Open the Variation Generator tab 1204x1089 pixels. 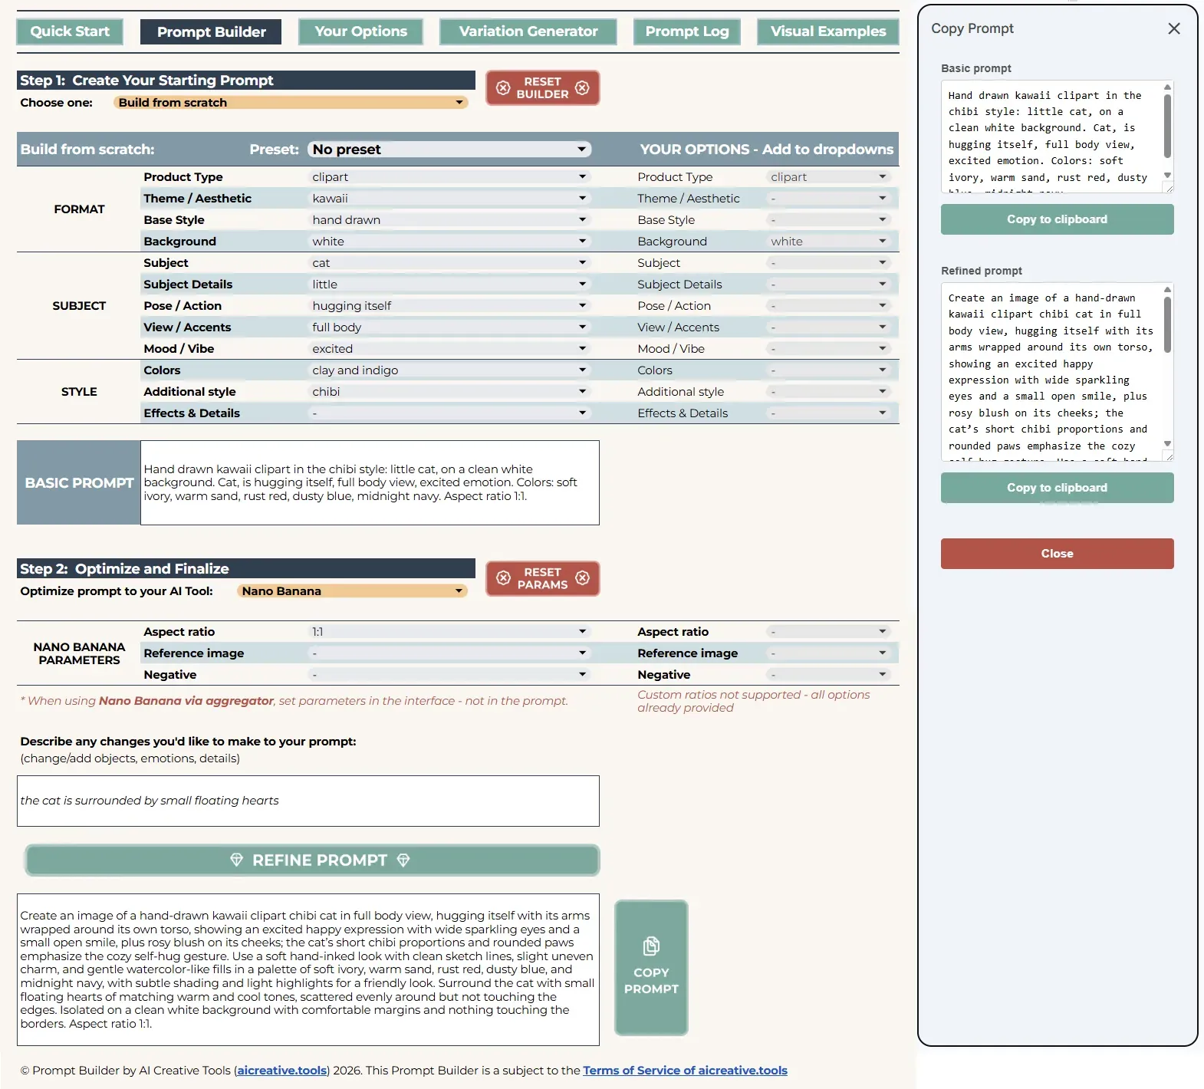click(528, 31)
